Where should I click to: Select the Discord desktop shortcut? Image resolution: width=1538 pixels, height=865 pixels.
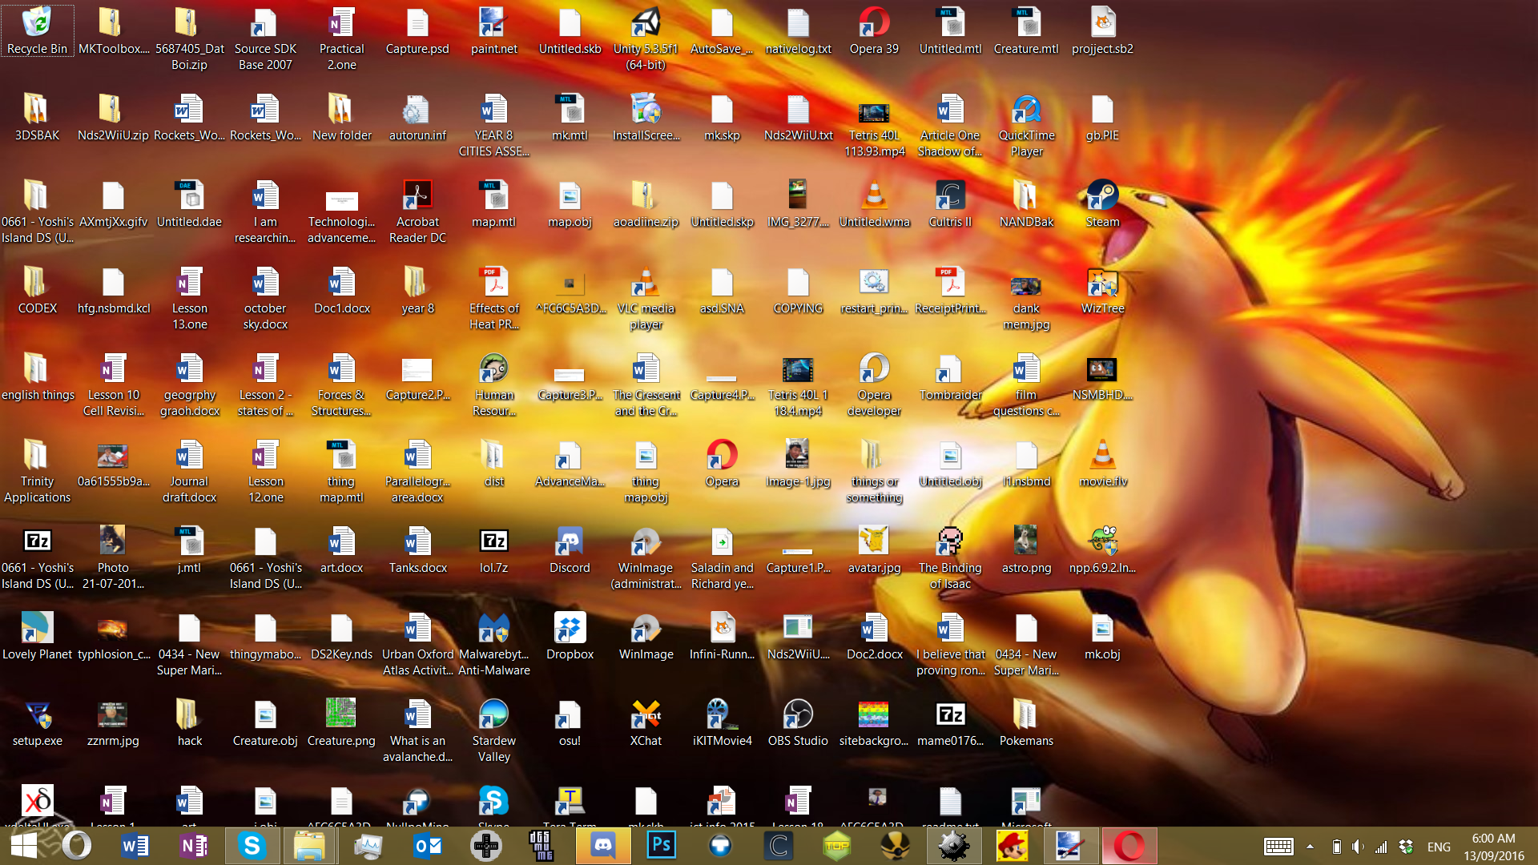pyautogui.click(x=570, y=549)
